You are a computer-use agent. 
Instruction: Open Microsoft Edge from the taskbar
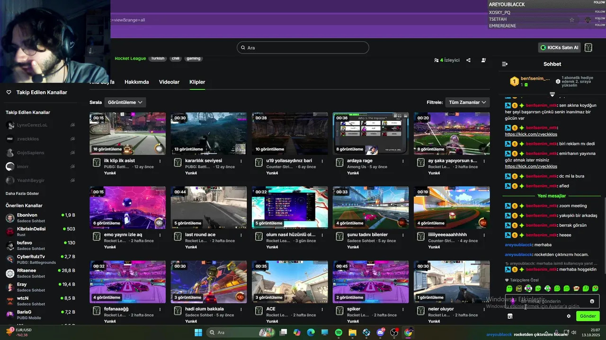(x=311, y=332)
